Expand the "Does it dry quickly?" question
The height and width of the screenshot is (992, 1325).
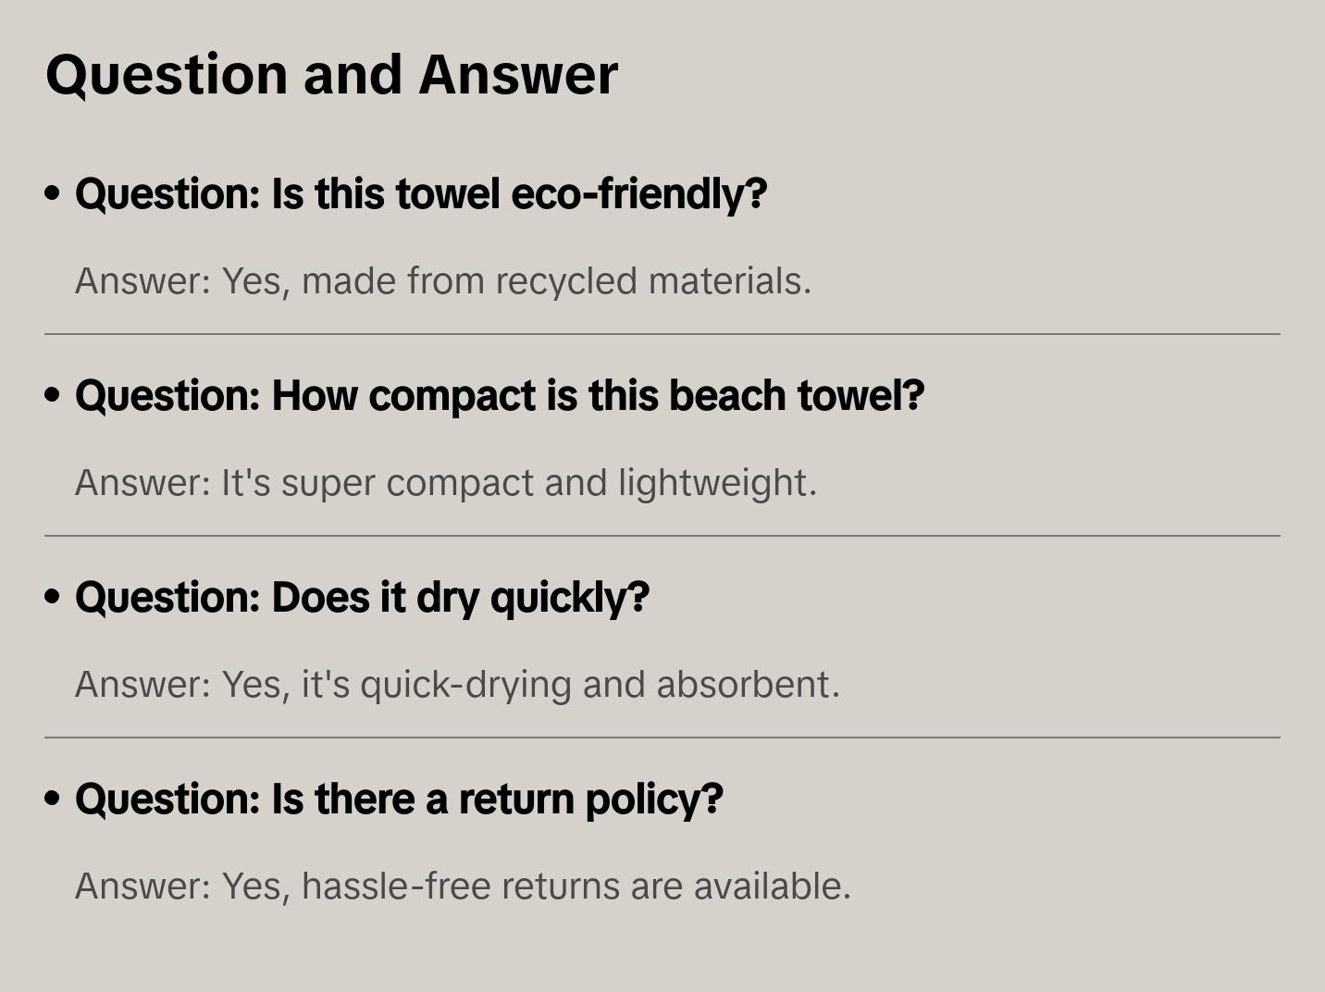click(362, 598)
